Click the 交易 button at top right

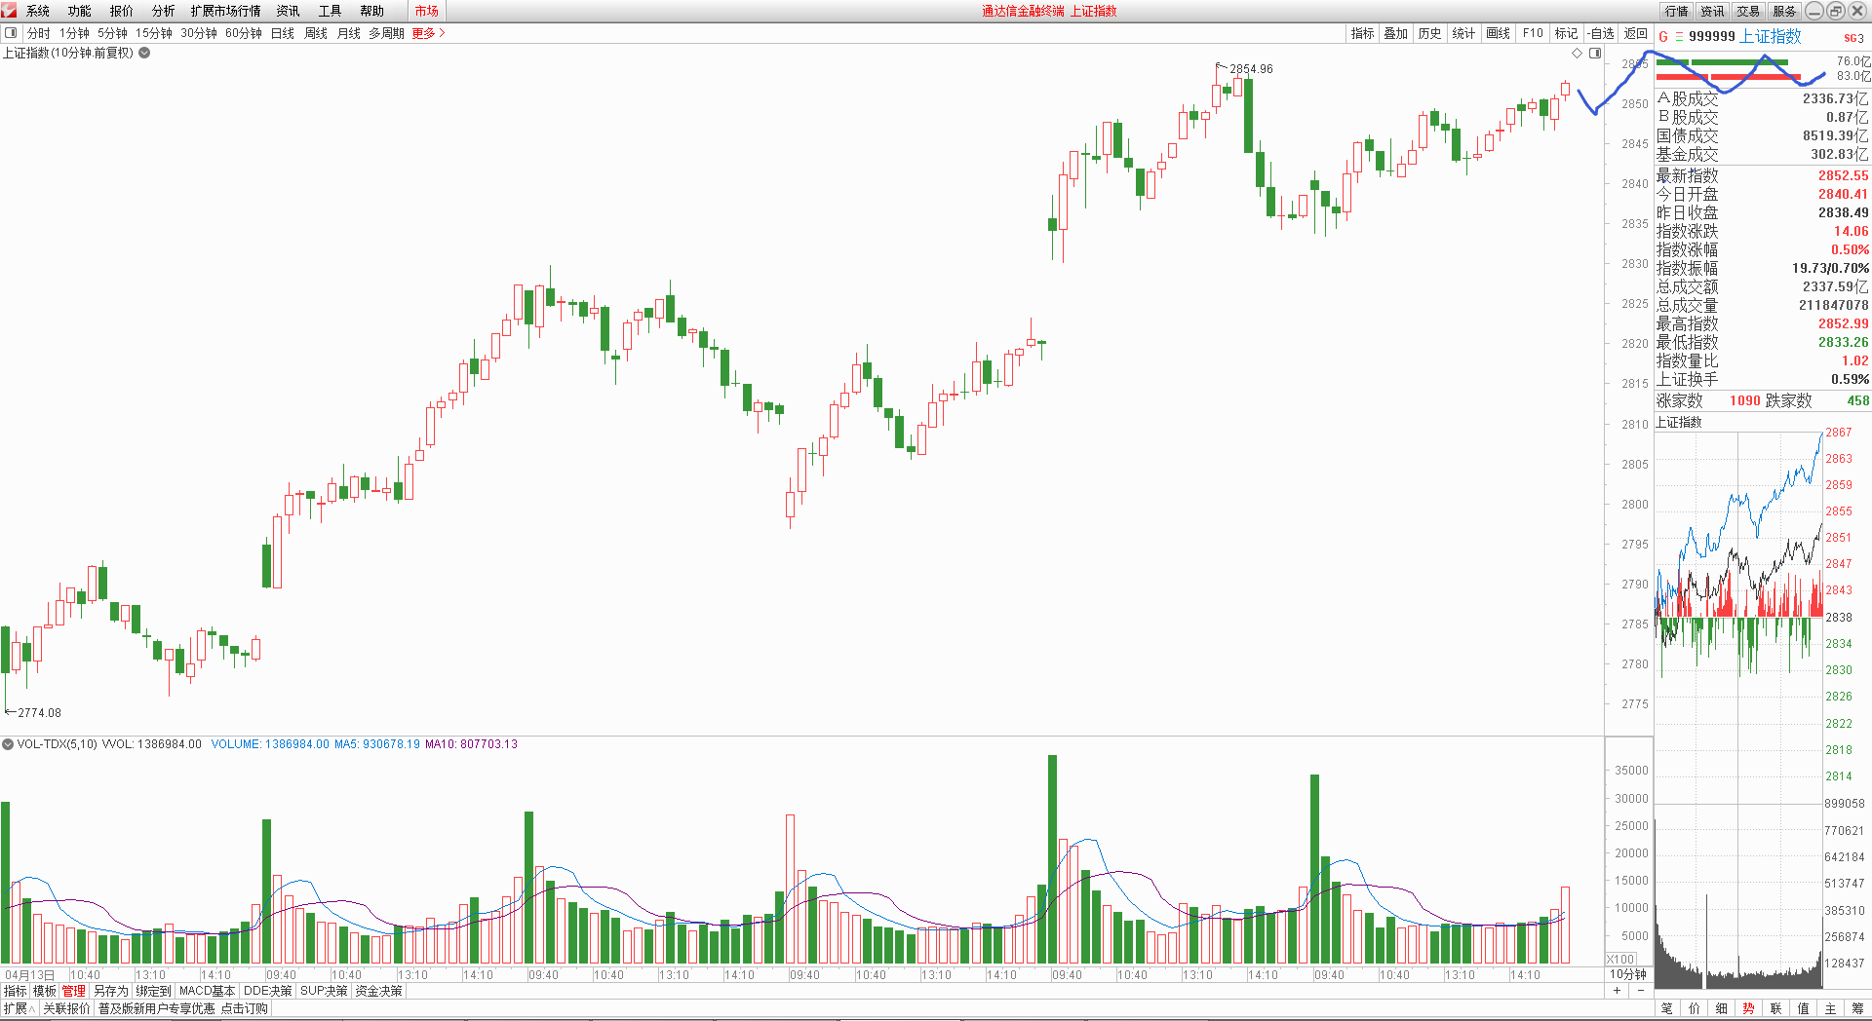pyautogui.click(x=1748, y=11)
